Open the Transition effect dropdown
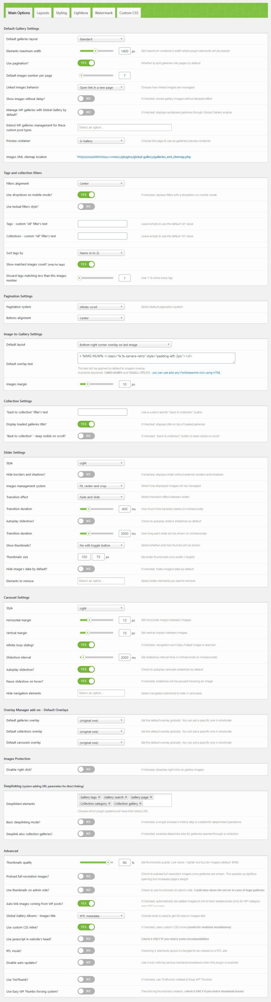 pyautogui.click(x=101, y=497)
